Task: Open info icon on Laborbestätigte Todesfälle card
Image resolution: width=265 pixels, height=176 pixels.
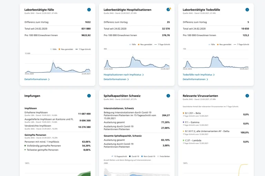Action: [247, 10]
